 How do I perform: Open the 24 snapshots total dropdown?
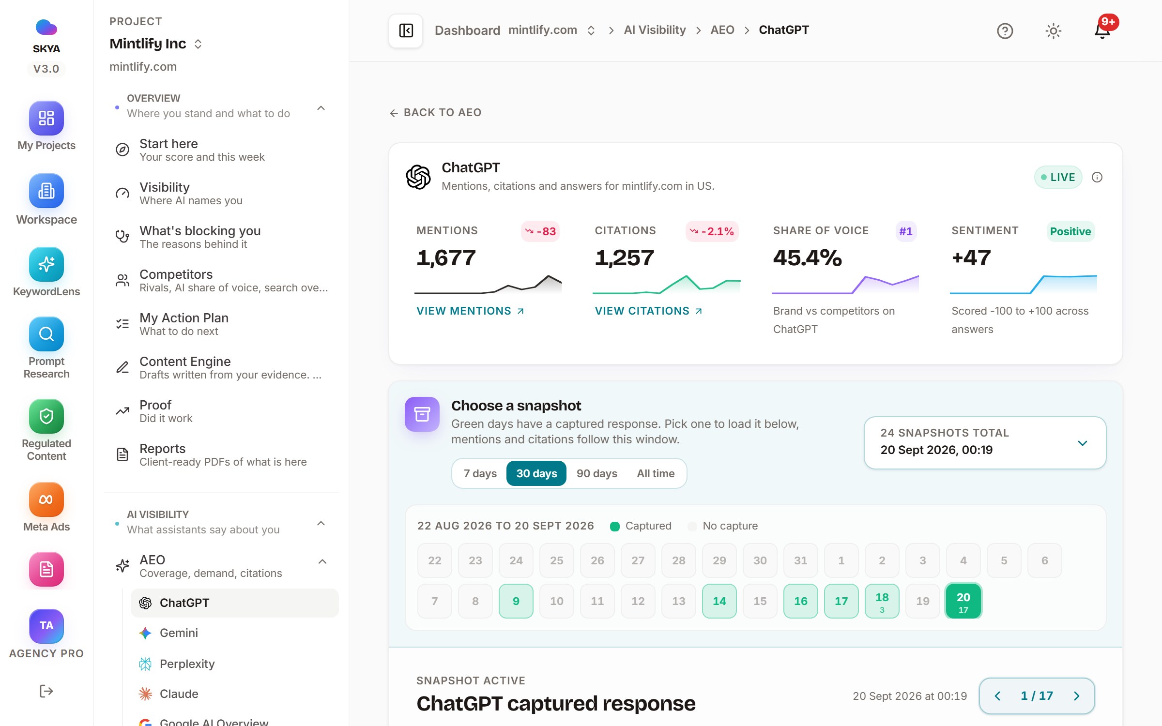tap(985, 442)
